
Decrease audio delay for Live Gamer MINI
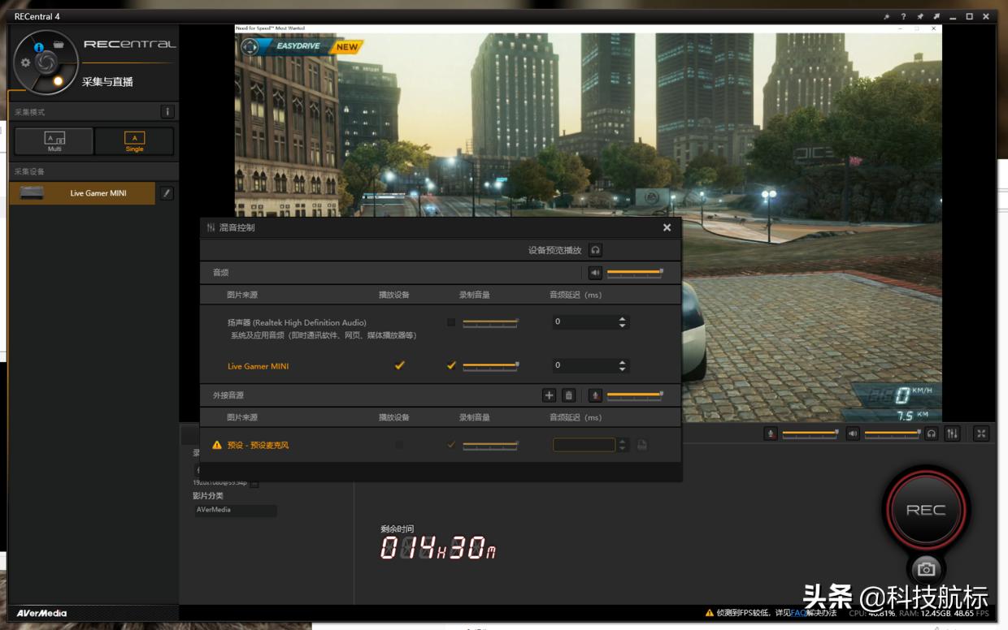pyautogui.click(x=623, y=369)
